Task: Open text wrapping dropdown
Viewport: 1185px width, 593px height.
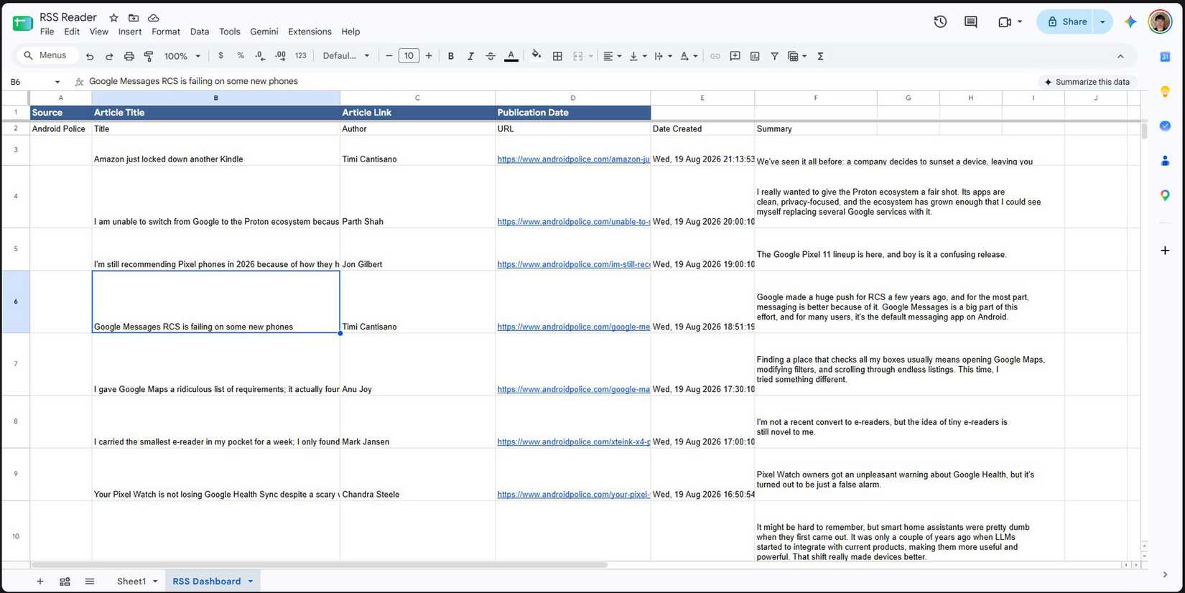Action: (663, 56)
